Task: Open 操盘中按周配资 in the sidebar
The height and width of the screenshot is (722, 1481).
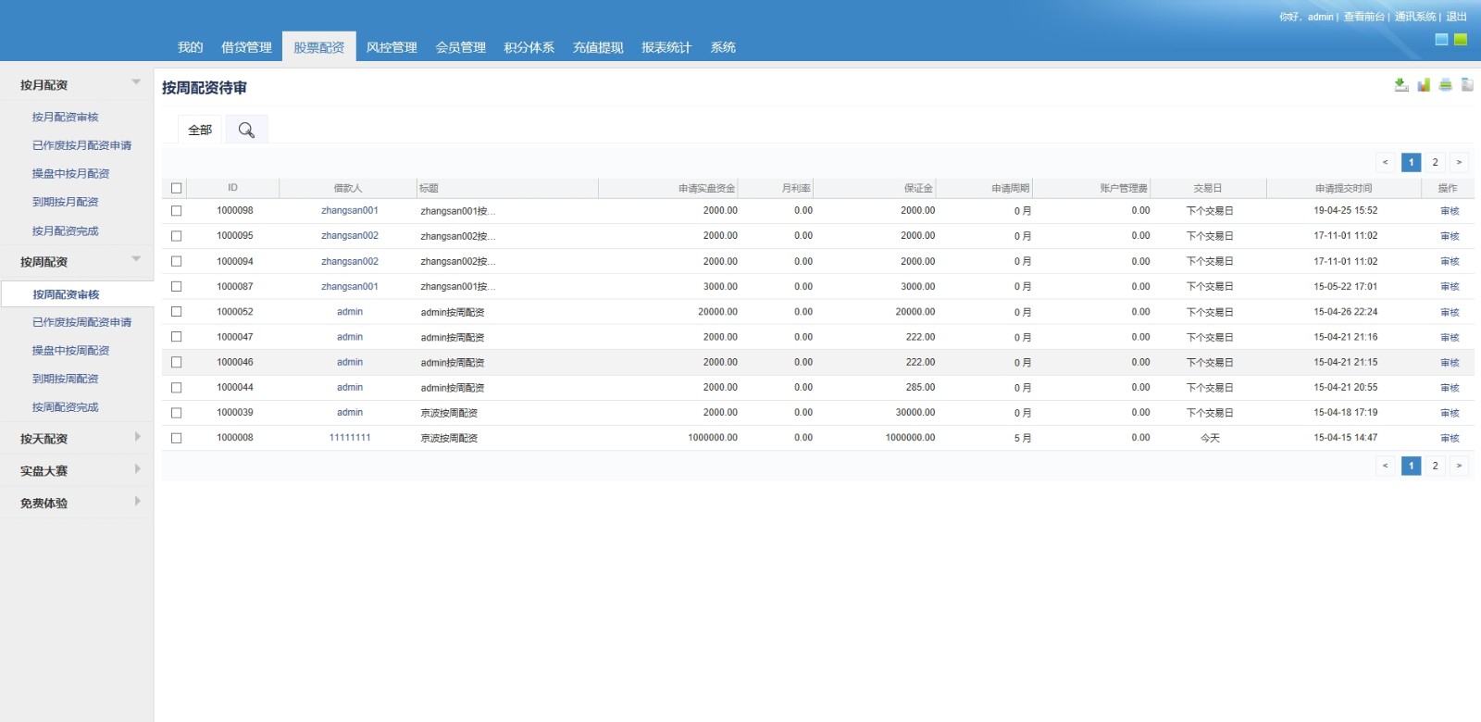Action: (71, 351)
